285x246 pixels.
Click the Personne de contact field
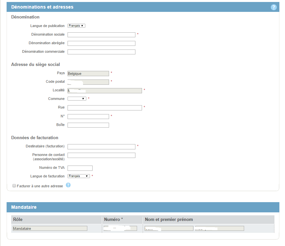(x=101, y=155)
